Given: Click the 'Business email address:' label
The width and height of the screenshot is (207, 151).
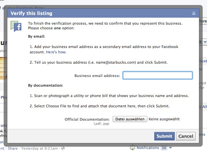Looking at the screenshot, I should pos(97,76).
